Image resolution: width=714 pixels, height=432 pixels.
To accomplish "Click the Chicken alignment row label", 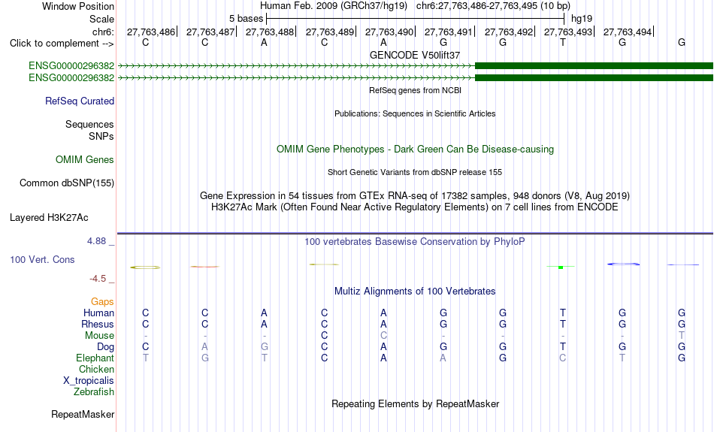I will point(96,369).
